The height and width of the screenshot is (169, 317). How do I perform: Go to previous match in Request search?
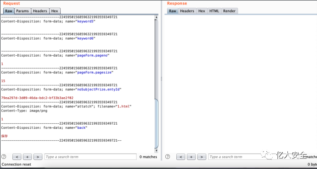coord(17,157)
